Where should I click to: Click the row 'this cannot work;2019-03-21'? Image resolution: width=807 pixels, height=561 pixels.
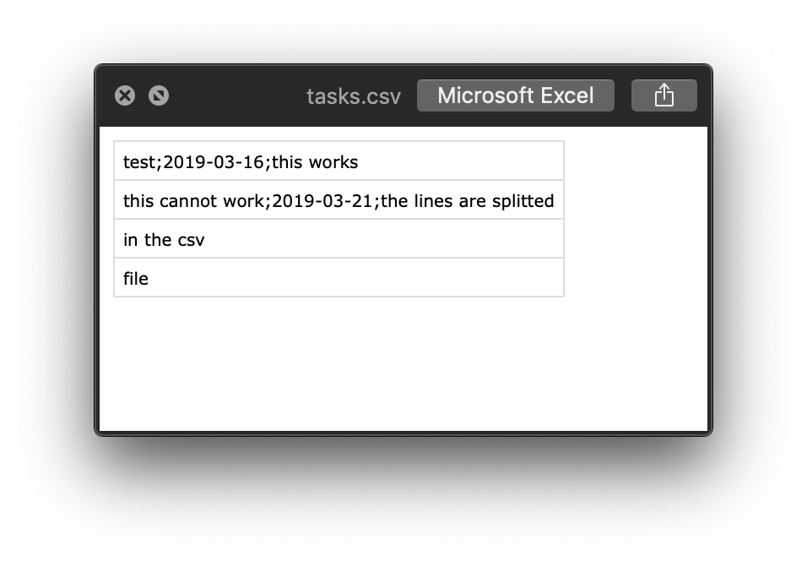coord(338,199)
